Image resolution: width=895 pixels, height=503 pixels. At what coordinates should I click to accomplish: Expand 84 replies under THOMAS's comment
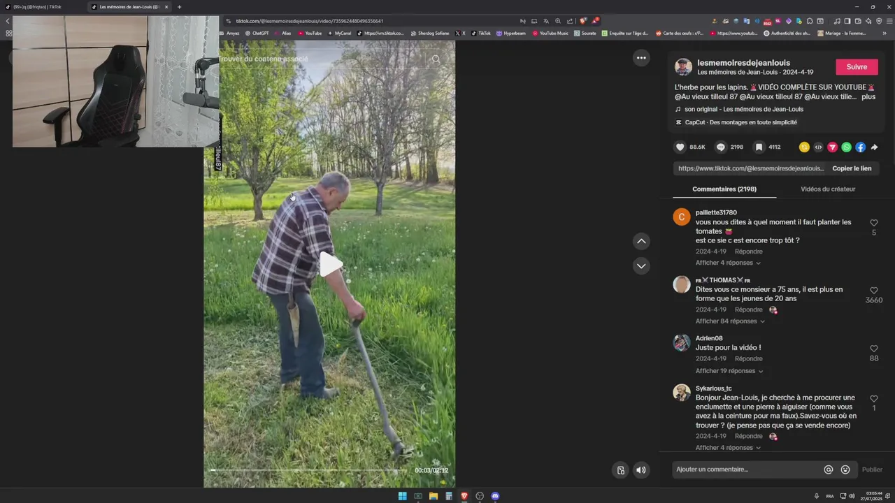click(730, 321)
